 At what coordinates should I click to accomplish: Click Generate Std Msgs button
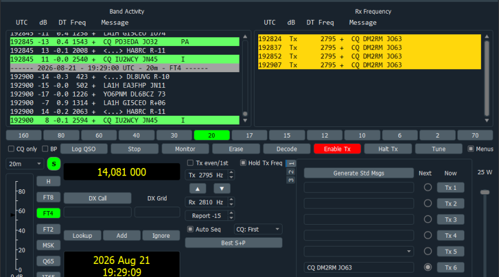point(359,173)
